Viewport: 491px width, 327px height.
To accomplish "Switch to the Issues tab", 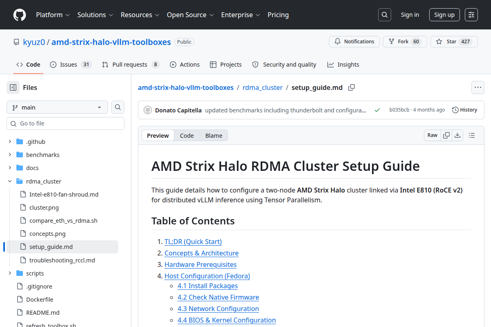I will pos(71,65).
